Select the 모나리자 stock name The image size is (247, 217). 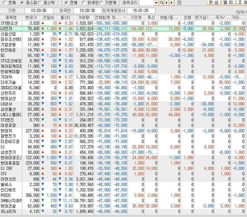[x=8, y=211]
